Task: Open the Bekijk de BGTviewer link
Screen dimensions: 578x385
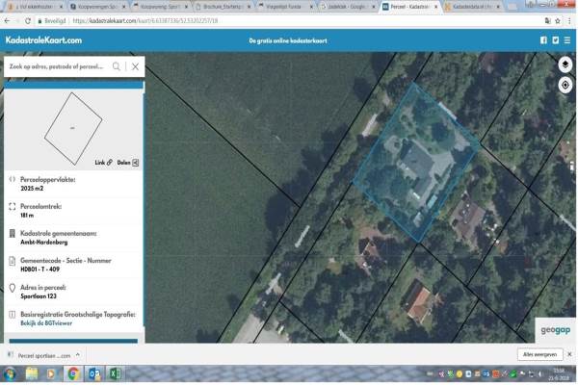Action: [x=48, y=324]
